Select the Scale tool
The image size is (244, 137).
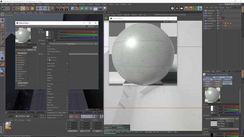(23, 8)
